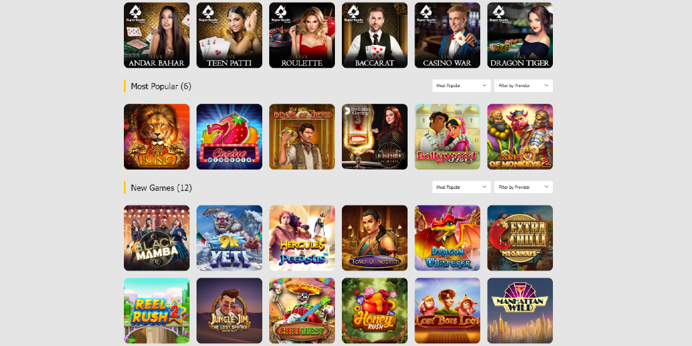Open the live Roulette game tile
This screenshot has height=346, width=692.
302,35
